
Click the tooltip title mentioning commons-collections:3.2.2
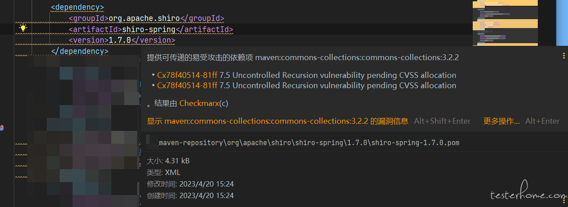click(x=303, y=57)
